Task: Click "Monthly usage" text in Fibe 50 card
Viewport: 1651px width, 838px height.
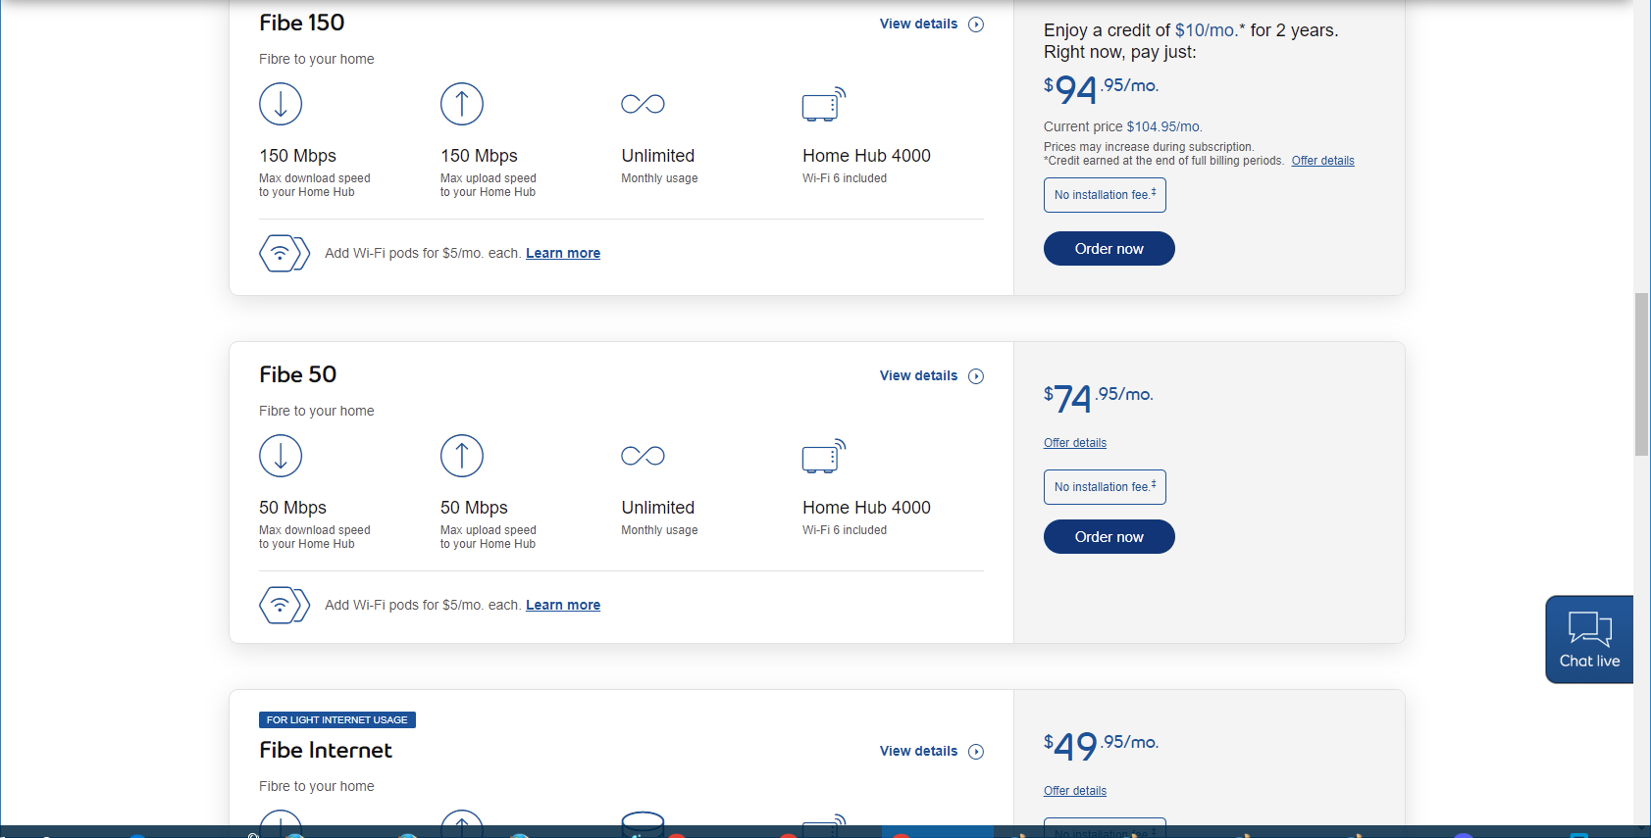Action: pyautogui.click(x=660, y=530)
